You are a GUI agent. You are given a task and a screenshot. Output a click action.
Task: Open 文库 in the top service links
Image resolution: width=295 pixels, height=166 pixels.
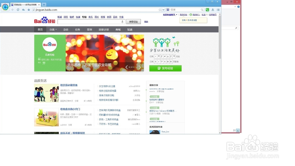pyautogui.click(x=121, y=17)
